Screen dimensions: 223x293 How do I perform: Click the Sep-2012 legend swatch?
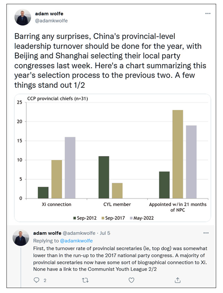[x=75, y=218]
